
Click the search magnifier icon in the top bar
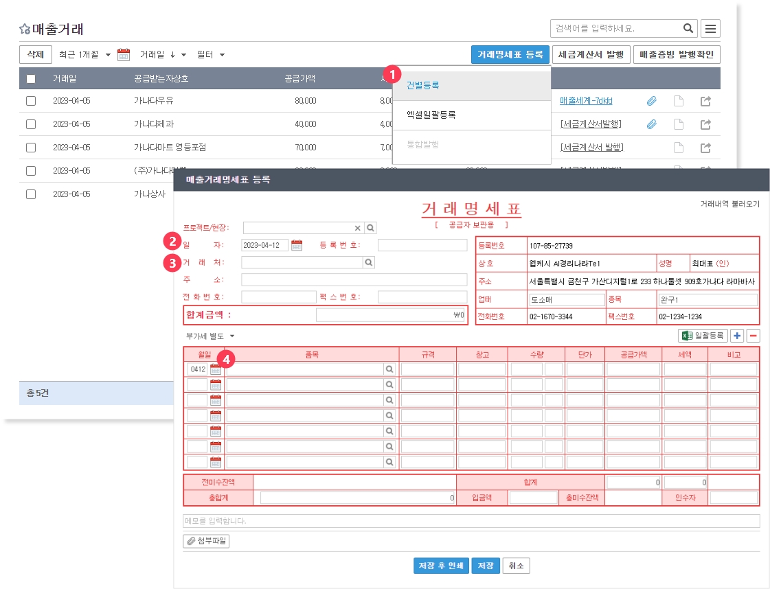pos(688,28)
